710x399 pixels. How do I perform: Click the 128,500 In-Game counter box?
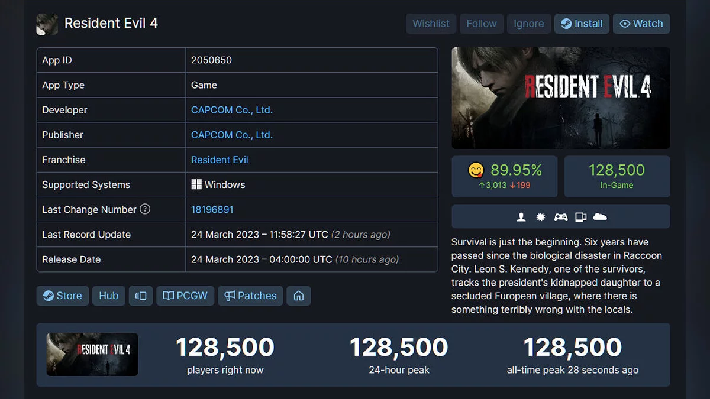pos(617,176)
